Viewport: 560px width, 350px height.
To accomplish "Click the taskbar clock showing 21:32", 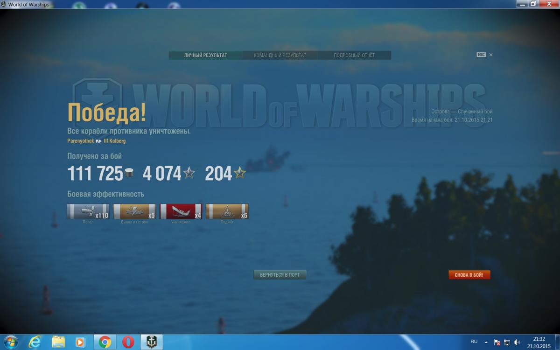I will (x=539, y=342).
